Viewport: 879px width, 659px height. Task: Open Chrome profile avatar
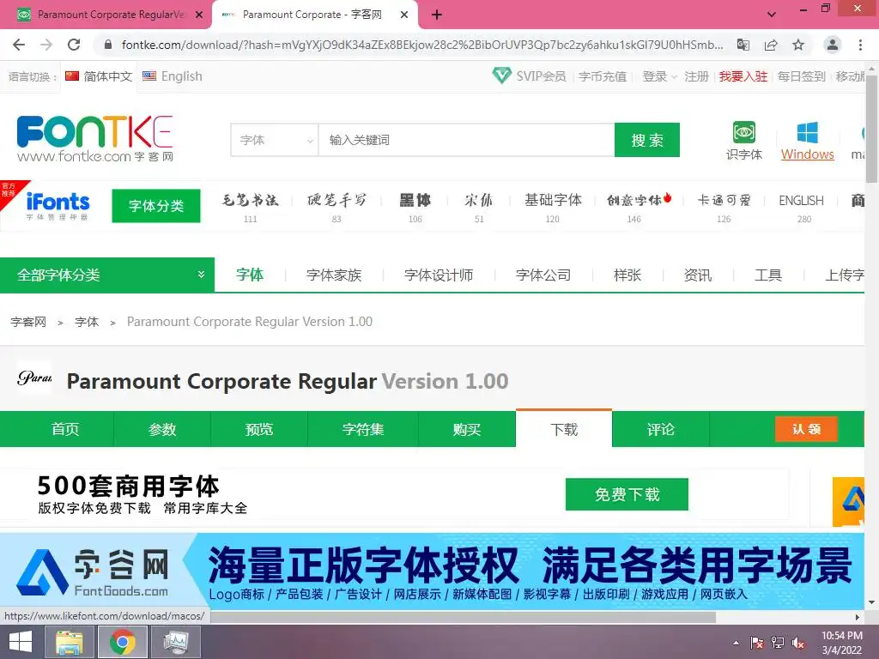[x=833, y=45]
